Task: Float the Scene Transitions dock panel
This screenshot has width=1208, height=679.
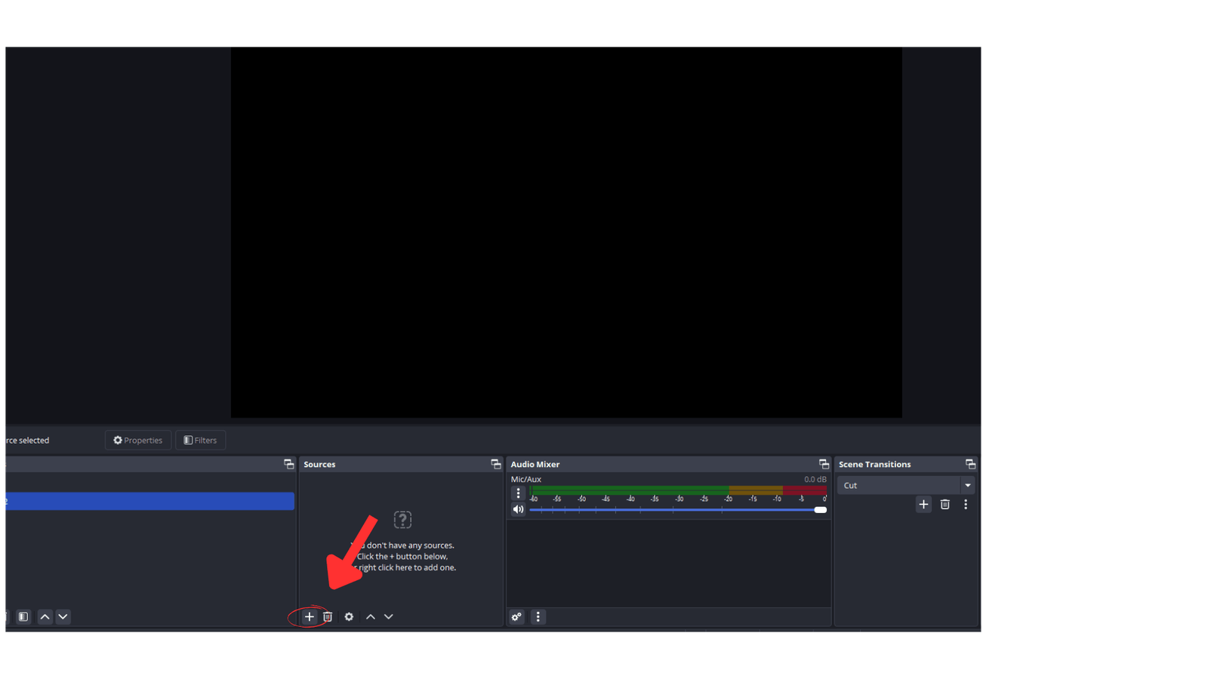Action: (970, 464)
